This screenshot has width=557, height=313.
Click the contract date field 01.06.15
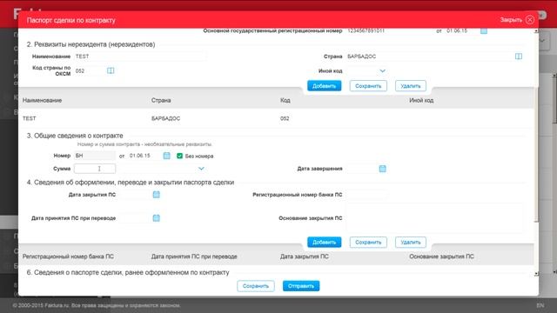coord(144,156)
